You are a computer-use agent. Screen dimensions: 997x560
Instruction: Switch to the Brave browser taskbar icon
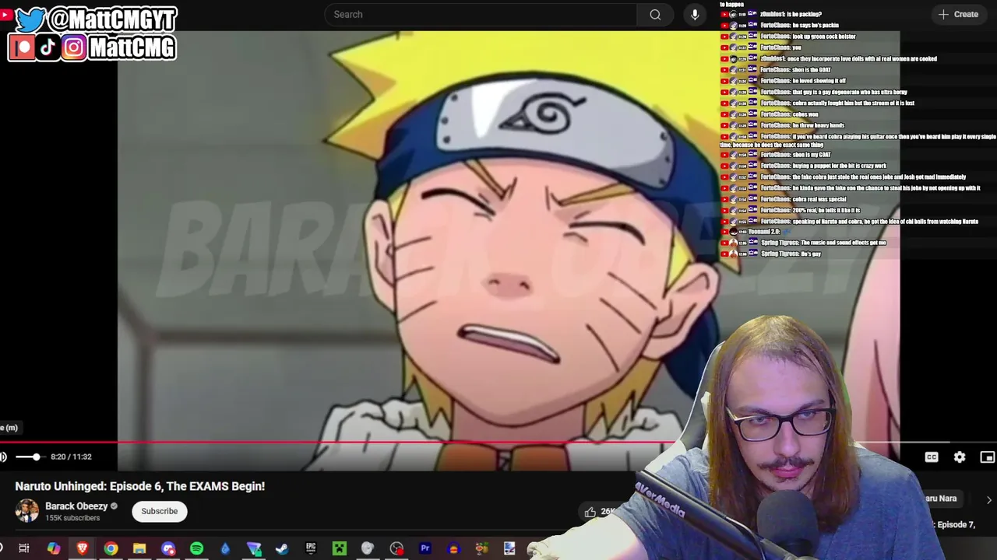click(x=82, y=548)
